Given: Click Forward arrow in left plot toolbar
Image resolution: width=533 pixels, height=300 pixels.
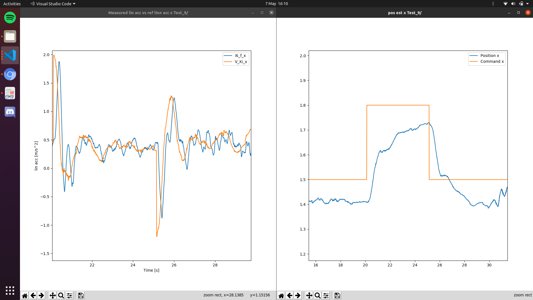Looking at the screenshot, I should point(41,295).
